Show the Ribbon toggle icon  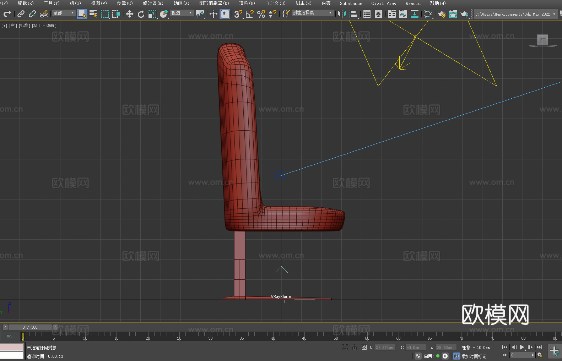[392, 14]
